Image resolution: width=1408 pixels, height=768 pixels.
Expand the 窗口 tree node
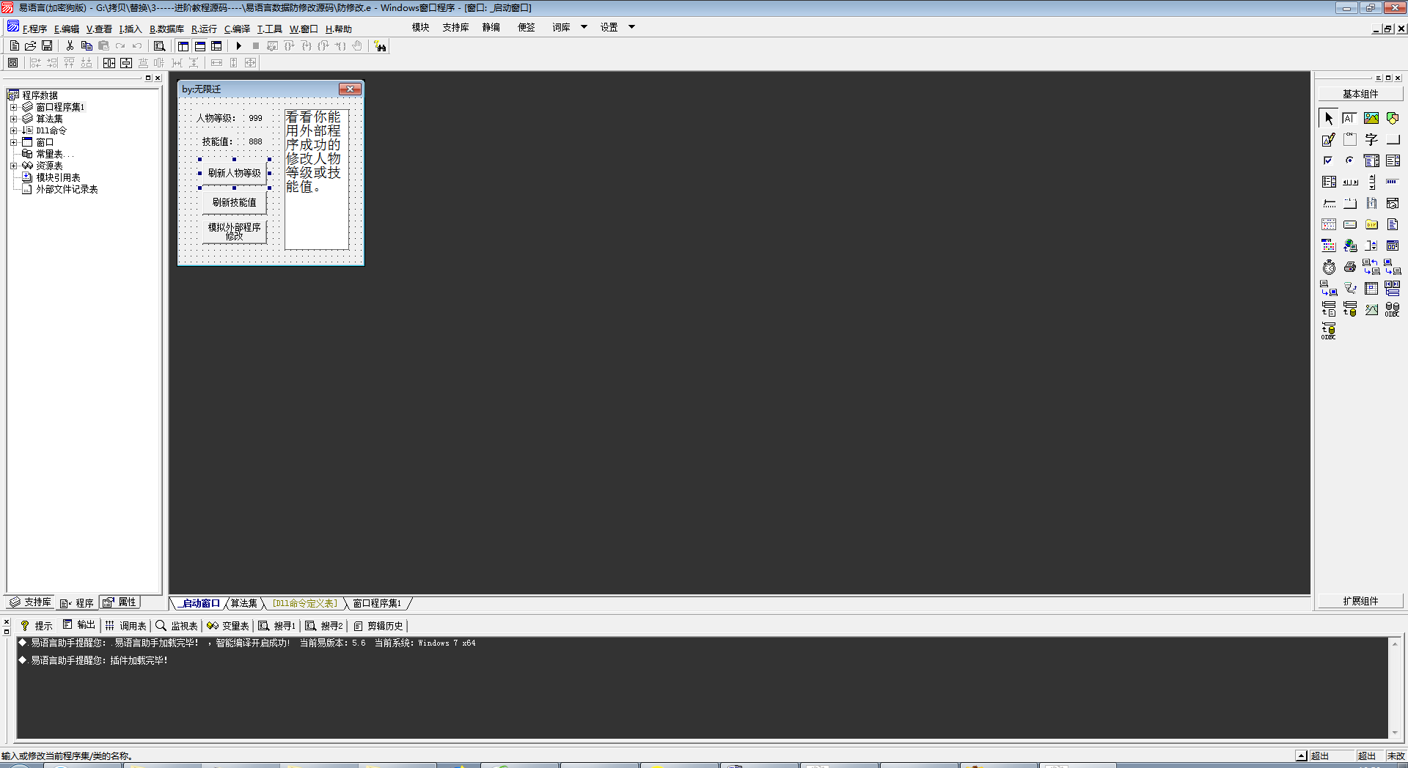13,142
